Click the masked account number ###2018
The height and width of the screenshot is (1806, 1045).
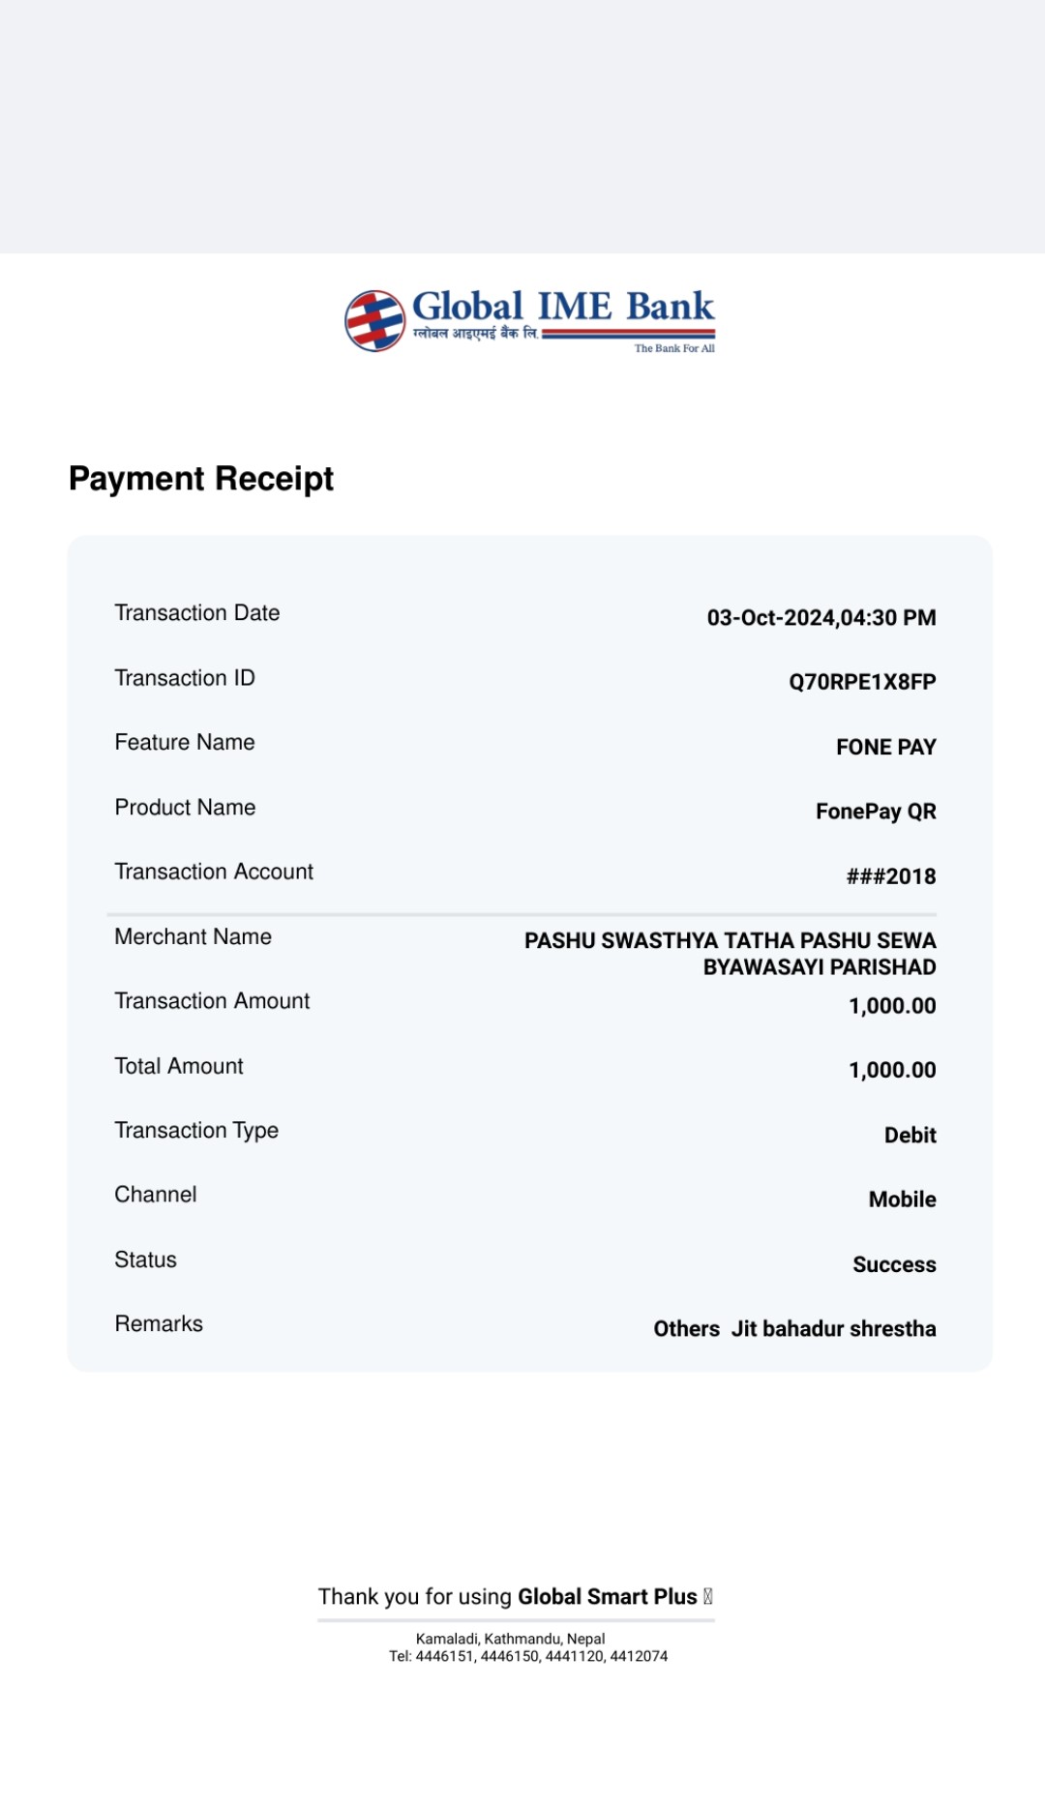[891, 876]
